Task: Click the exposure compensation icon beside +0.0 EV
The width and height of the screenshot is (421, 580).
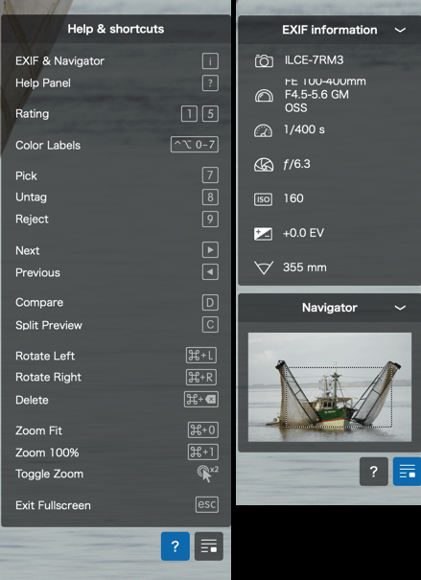Action: [x=263, y=234]
